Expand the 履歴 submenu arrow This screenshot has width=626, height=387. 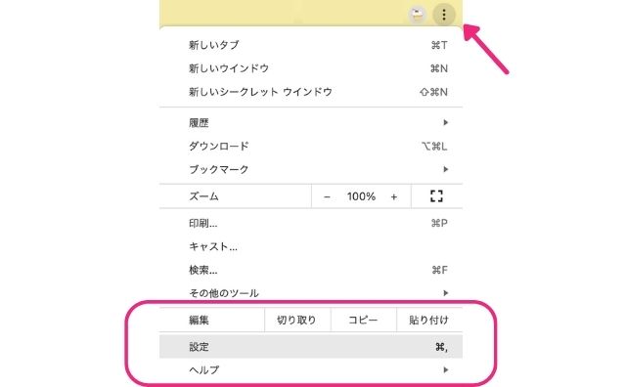tap(446, 122)
